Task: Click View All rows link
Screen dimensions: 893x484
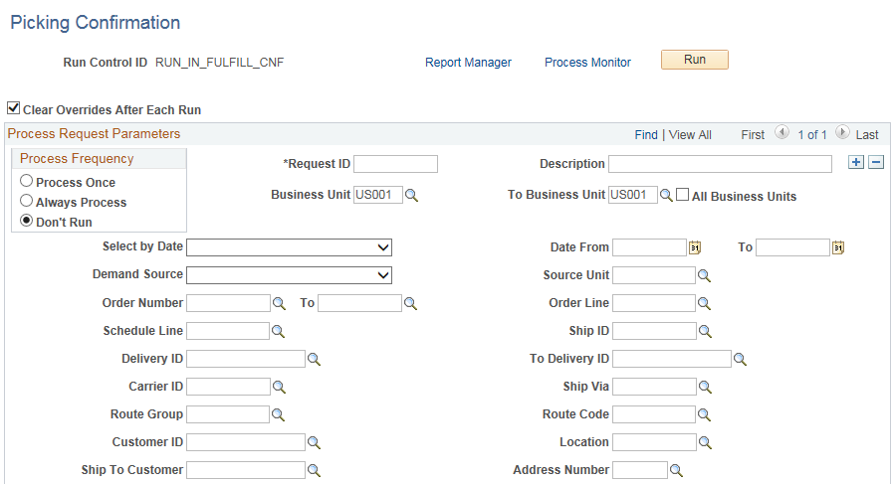Action: (x=690, y=135)
